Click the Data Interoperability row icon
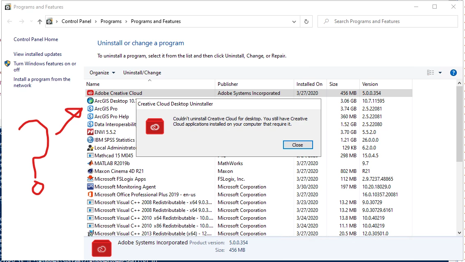This screenshot has width=465, height=262. (x=90, y=124)
